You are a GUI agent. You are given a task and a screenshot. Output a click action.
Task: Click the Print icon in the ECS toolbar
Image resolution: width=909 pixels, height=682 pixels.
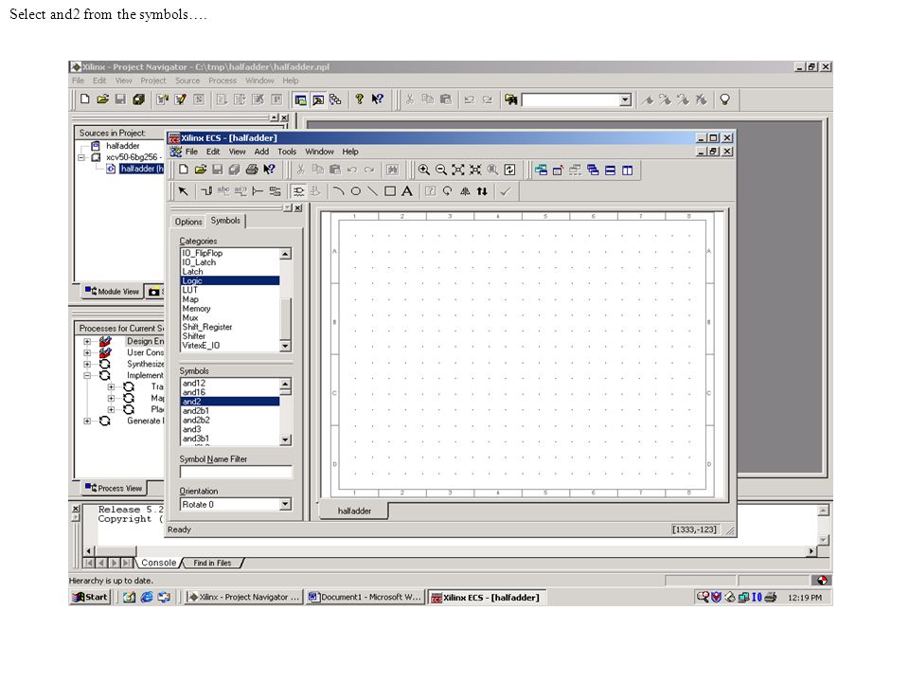click(x=252, y=170)
